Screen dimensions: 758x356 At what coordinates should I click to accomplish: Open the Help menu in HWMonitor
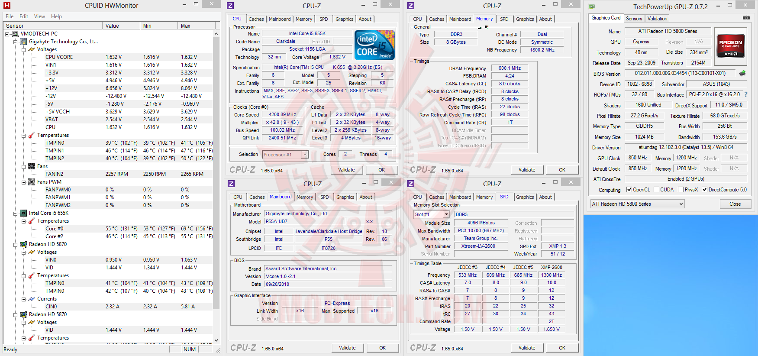pos(56,16)
